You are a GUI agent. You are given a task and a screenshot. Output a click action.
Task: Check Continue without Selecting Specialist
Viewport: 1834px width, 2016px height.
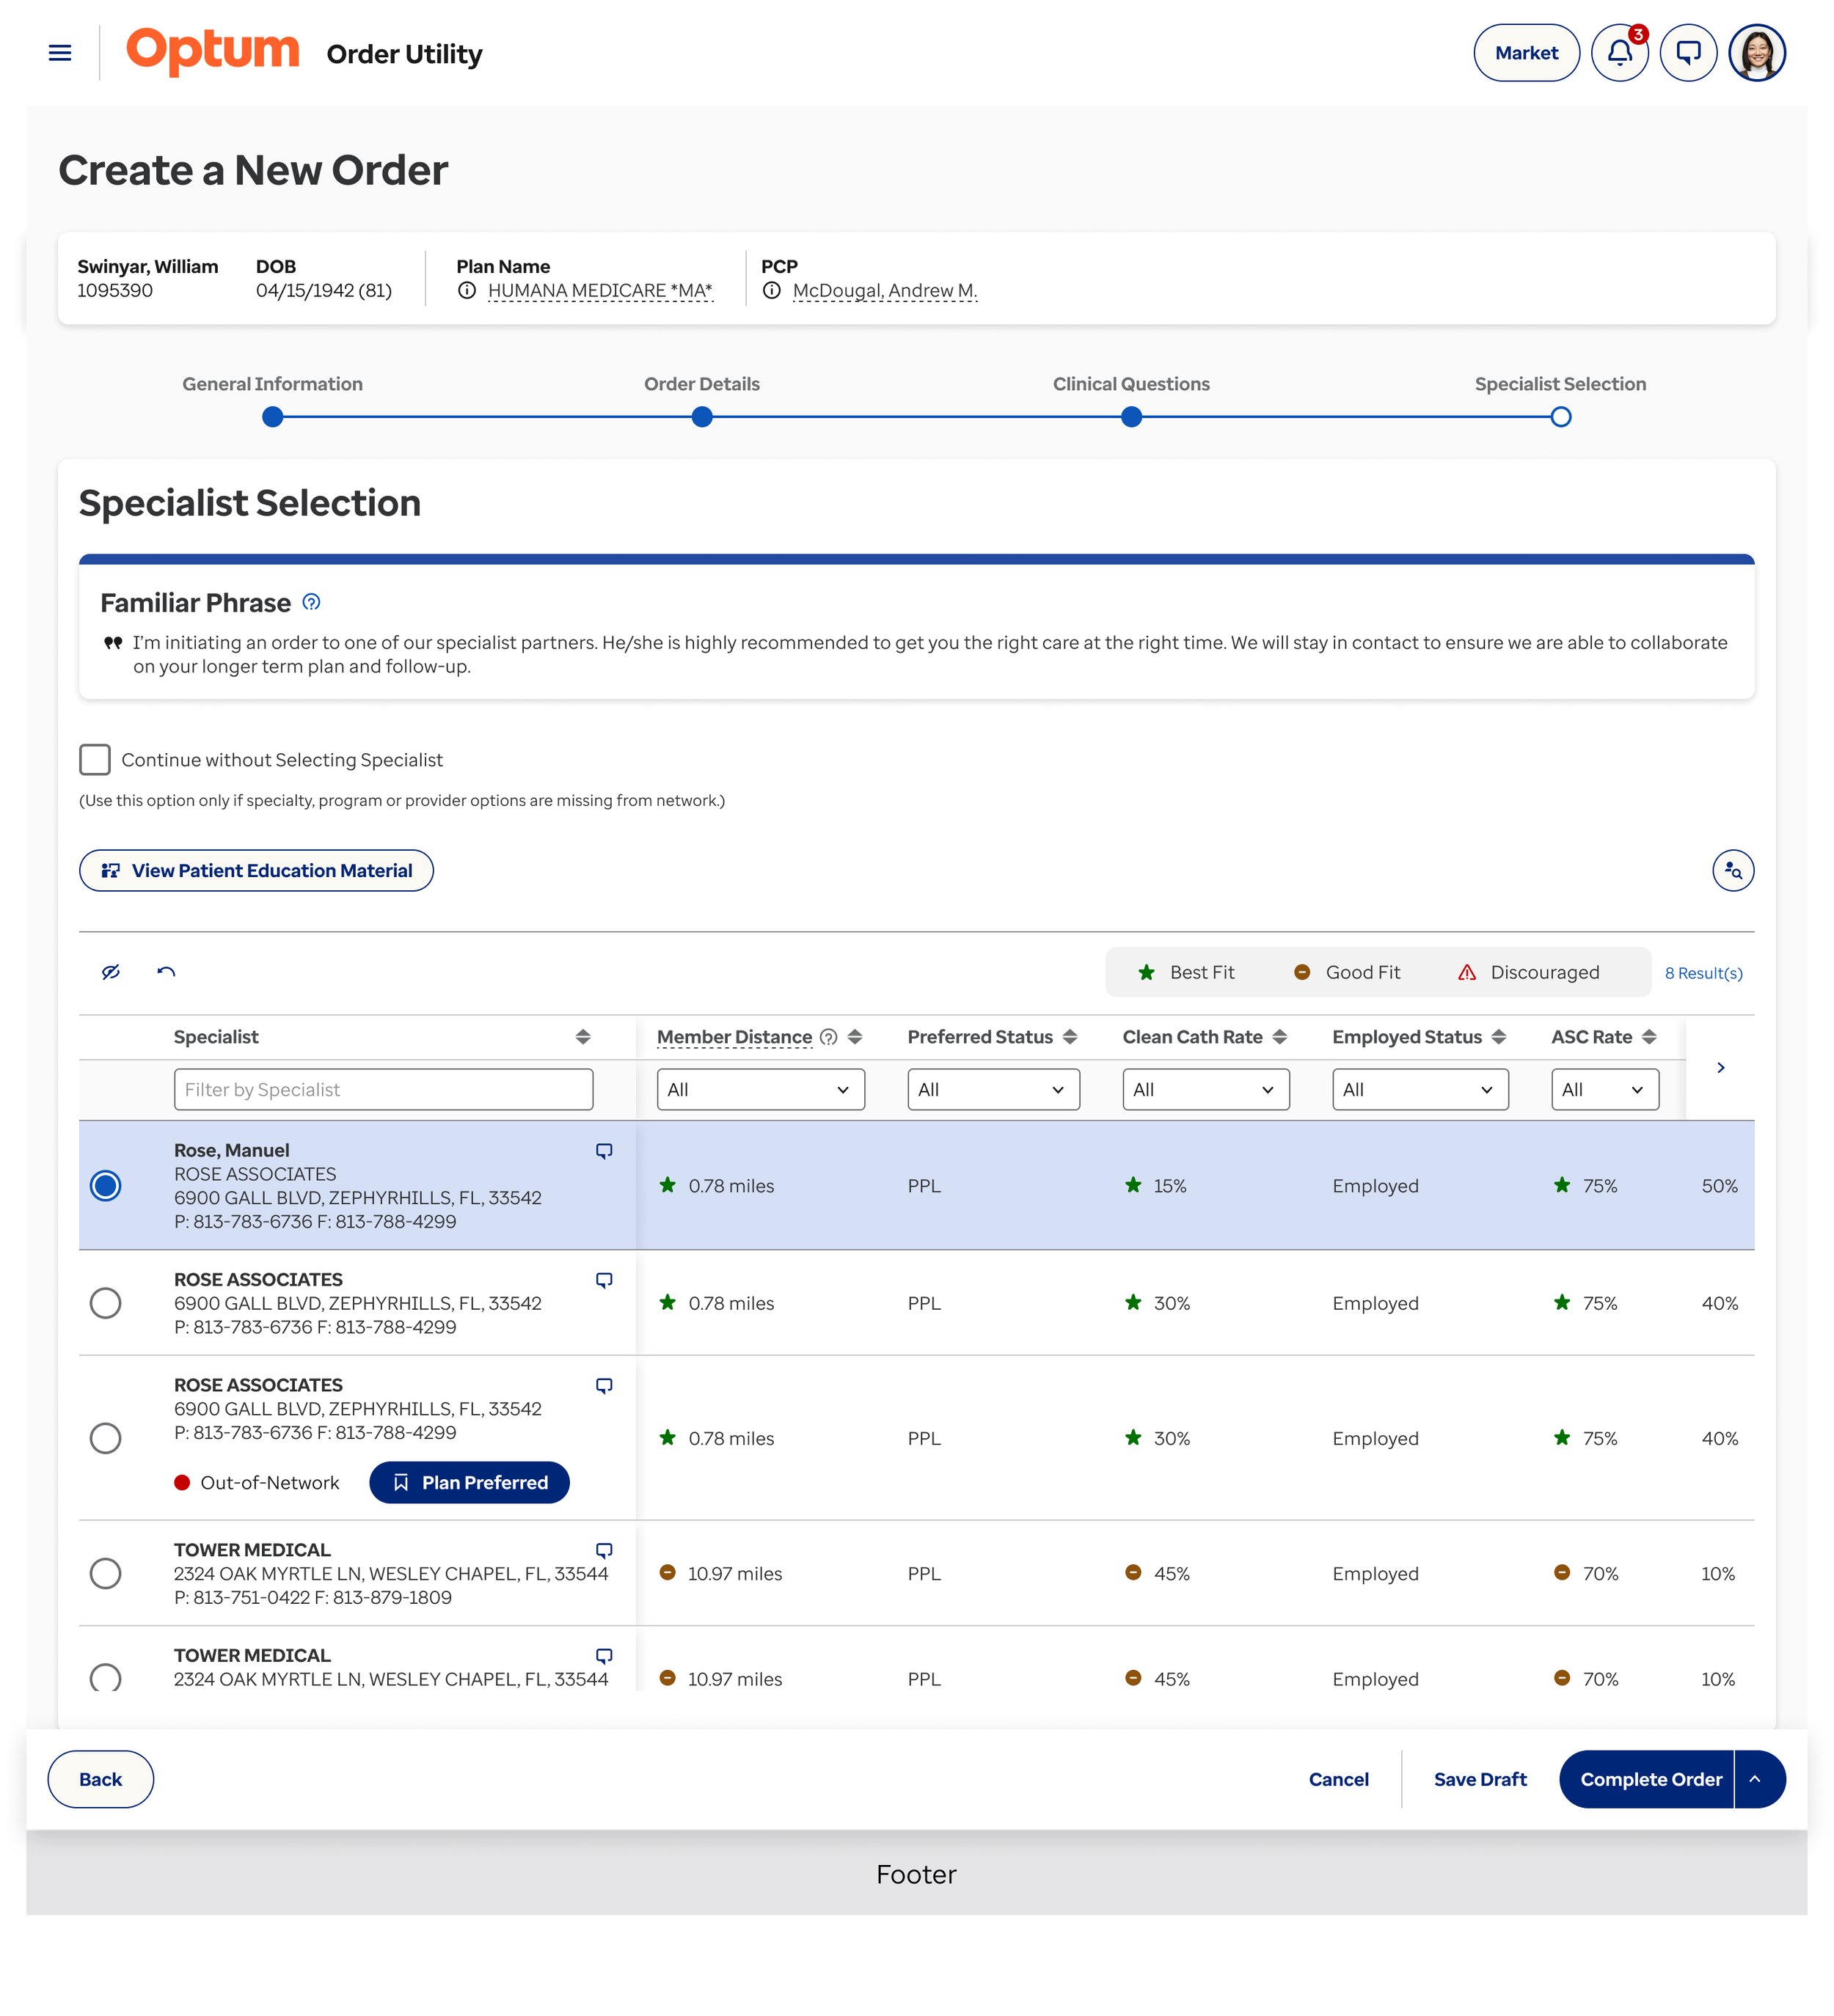95,760
